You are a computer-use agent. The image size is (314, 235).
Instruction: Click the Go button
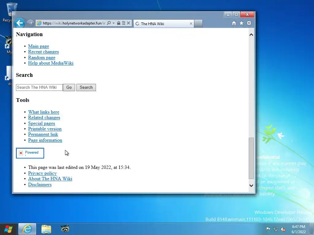click(69, 87)
